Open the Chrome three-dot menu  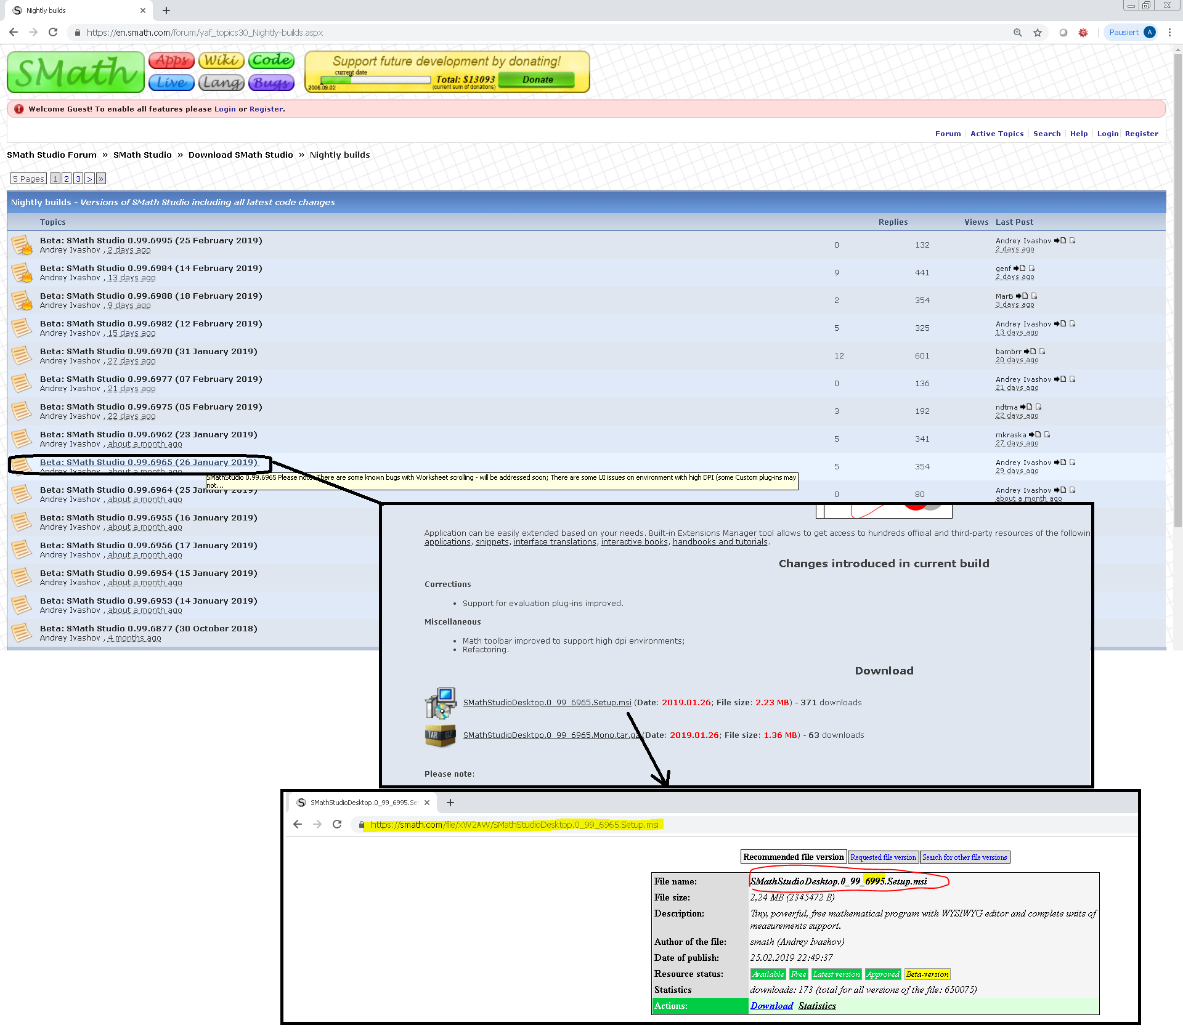pyautogui.click(x=1169, y=33)
